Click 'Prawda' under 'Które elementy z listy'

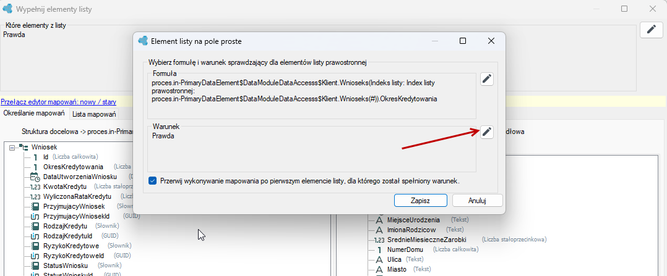[x=14, y=35]
